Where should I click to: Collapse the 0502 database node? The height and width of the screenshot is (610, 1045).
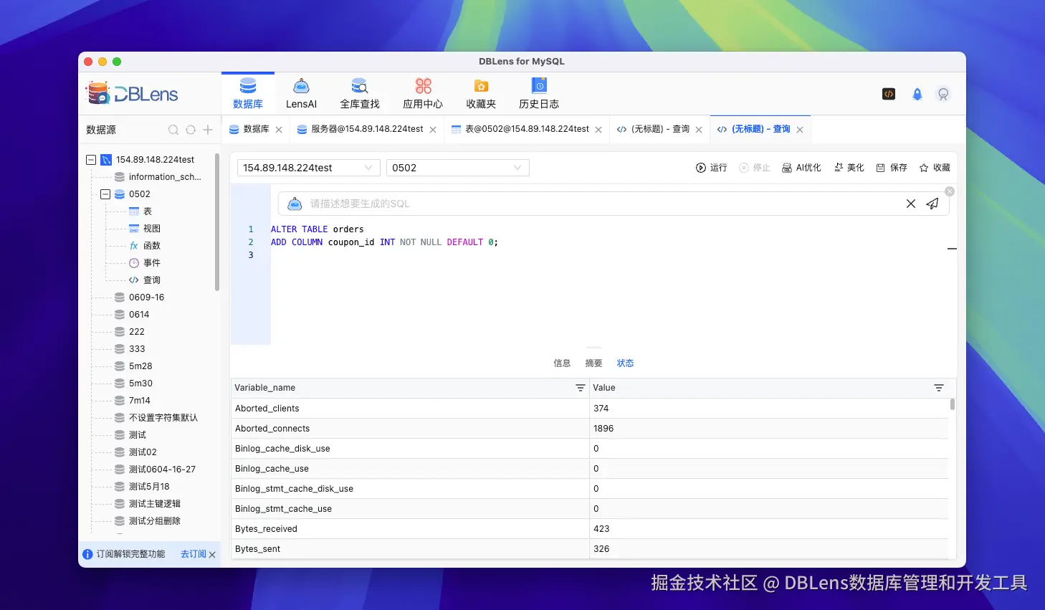pos(105,194)
